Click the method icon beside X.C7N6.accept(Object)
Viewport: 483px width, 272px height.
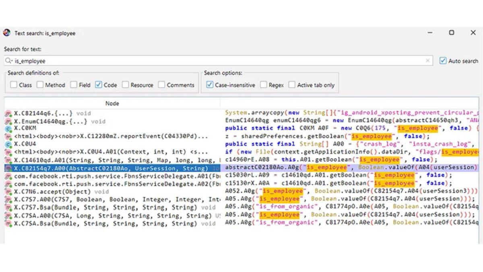tap(8, 192)
